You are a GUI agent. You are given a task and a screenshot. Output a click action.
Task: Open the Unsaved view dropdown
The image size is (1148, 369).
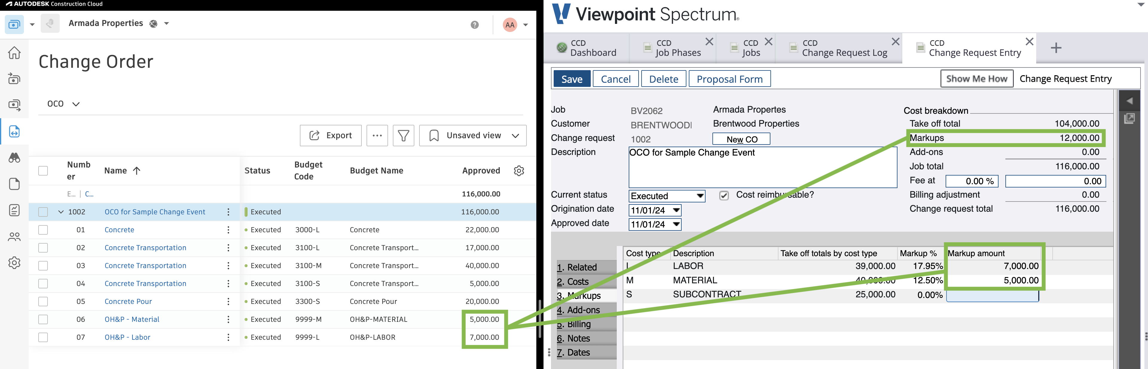pos(473,135)
